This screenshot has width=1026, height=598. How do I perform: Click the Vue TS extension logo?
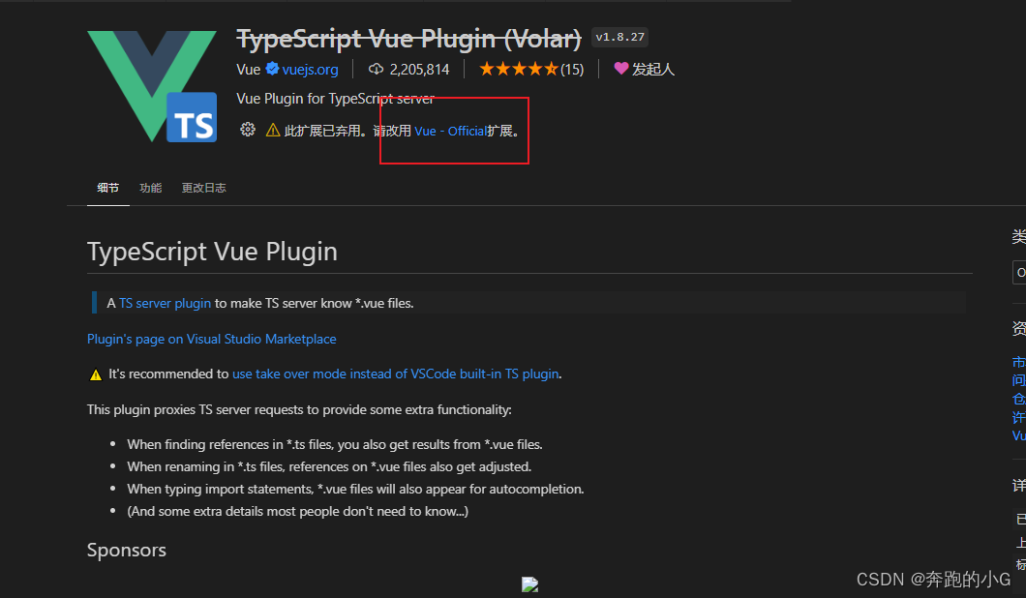pyautogui.click(x=152, y=86)
